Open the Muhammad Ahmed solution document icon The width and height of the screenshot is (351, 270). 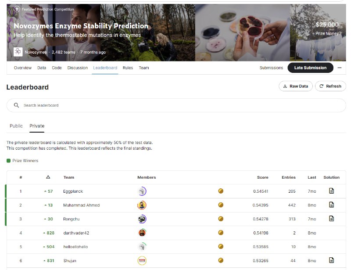coord(332,205)
